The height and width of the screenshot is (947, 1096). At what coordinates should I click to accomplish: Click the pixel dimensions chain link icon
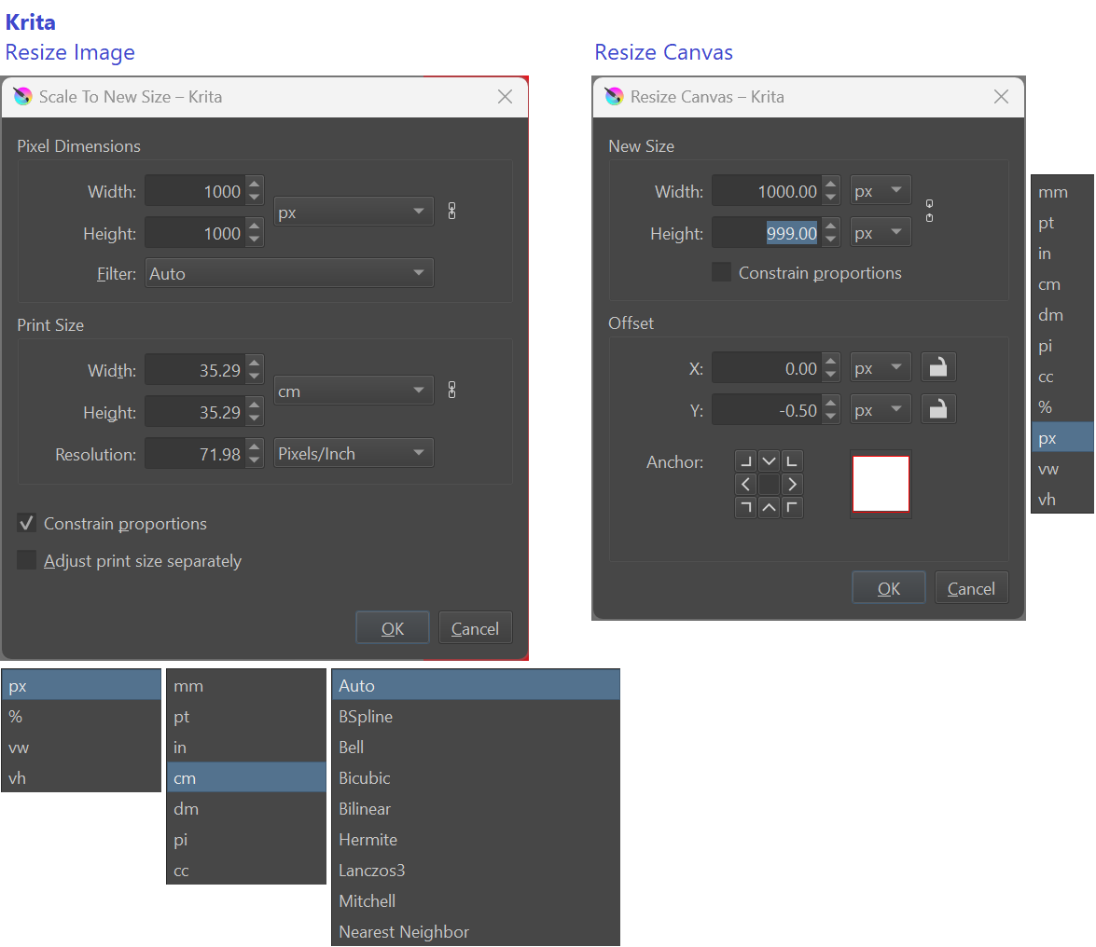coord(452,211)
